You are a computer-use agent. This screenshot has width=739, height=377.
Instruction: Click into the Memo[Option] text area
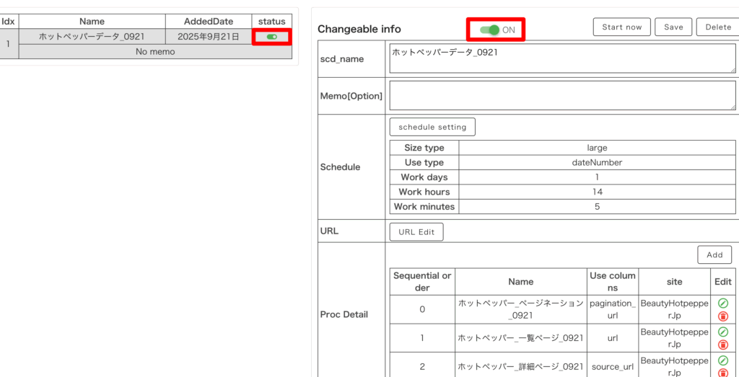[x=561, y=95]
